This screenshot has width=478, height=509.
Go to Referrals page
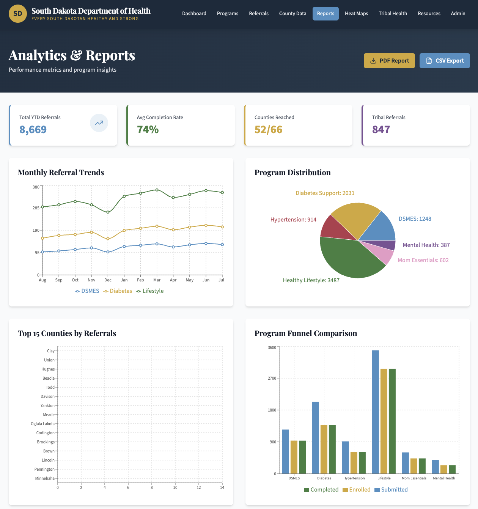coord(259,14)
